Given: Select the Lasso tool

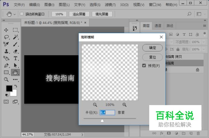Looking at the screenshot, I should click(x=6, y=37).
